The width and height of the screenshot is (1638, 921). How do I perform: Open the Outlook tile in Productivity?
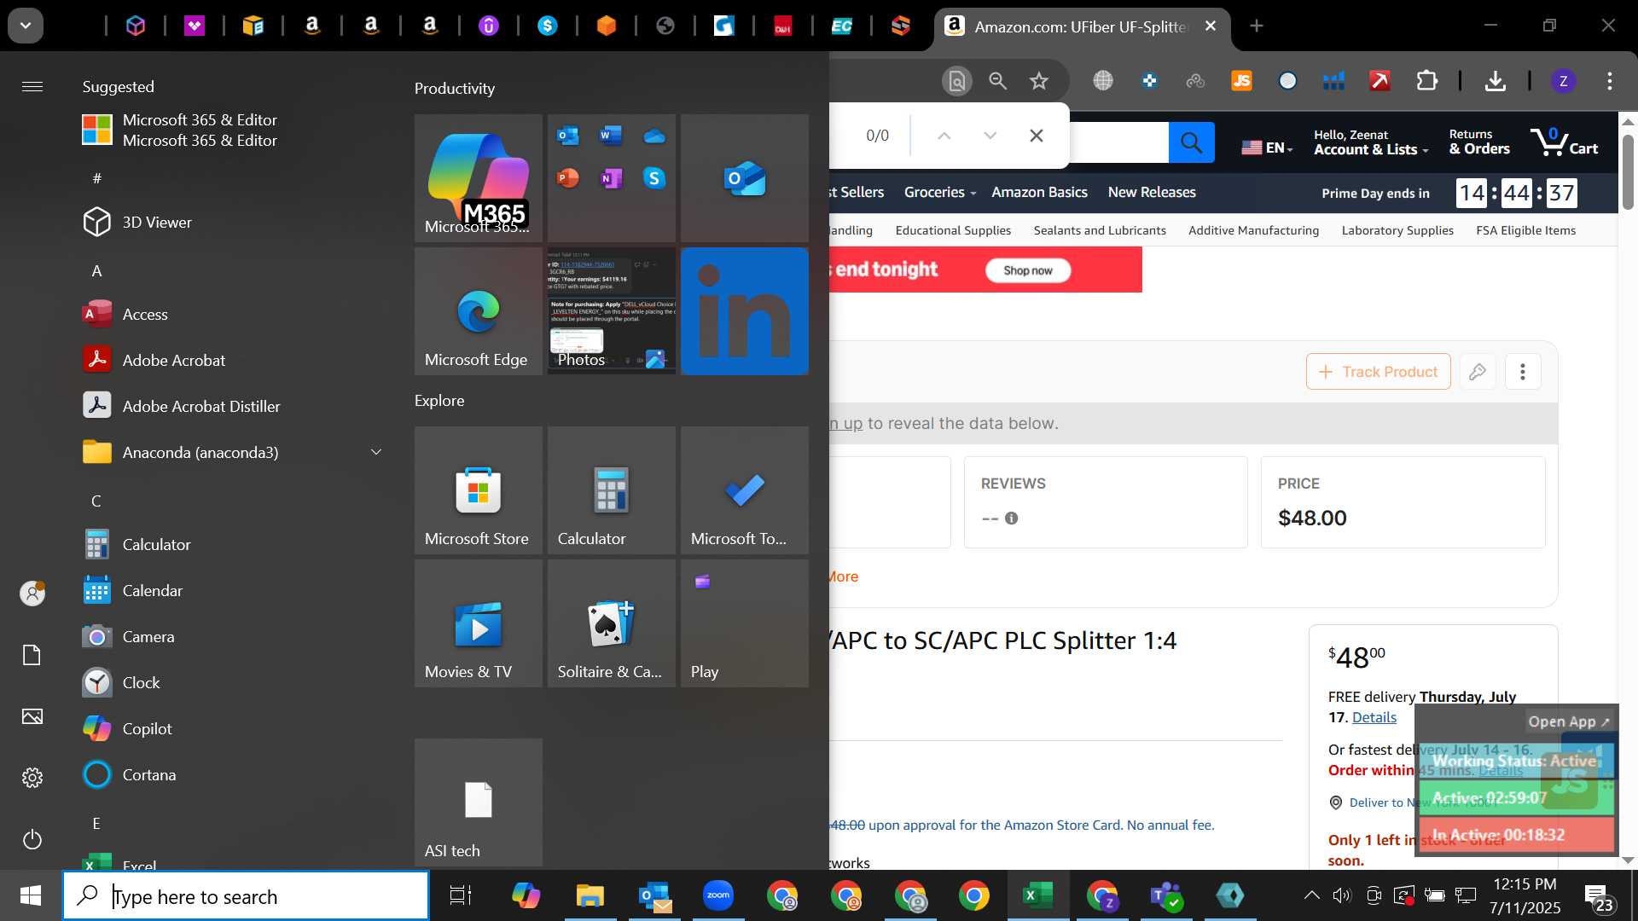tap(745, 178)
